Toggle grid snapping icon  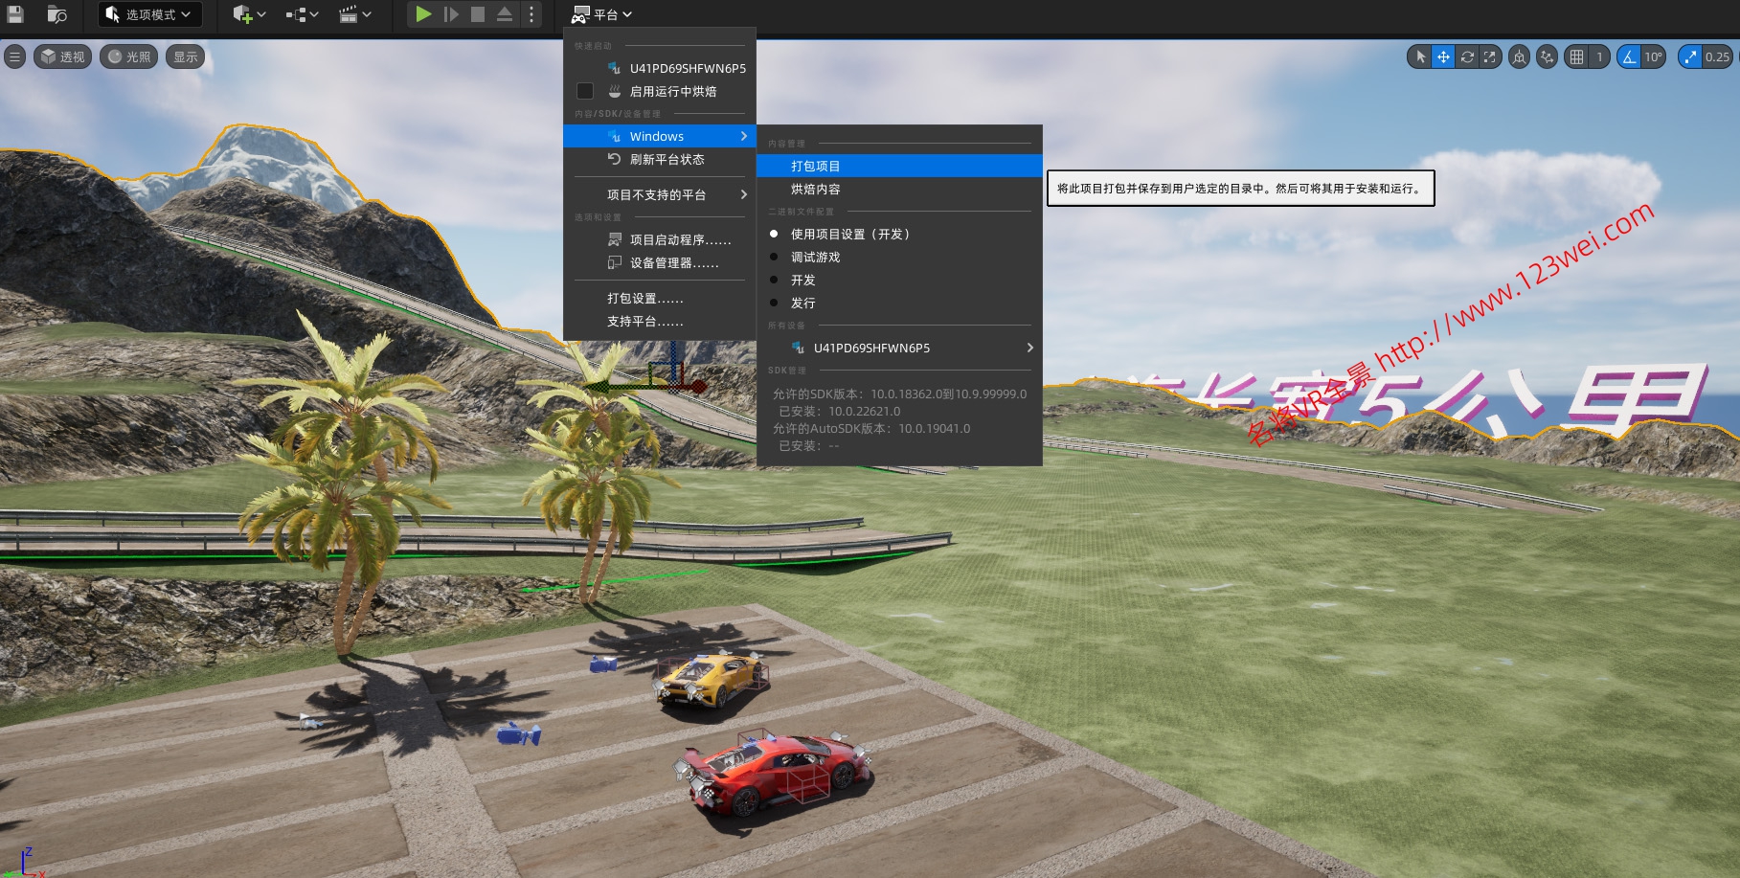pyautogui.click(x=1576, y=57)
